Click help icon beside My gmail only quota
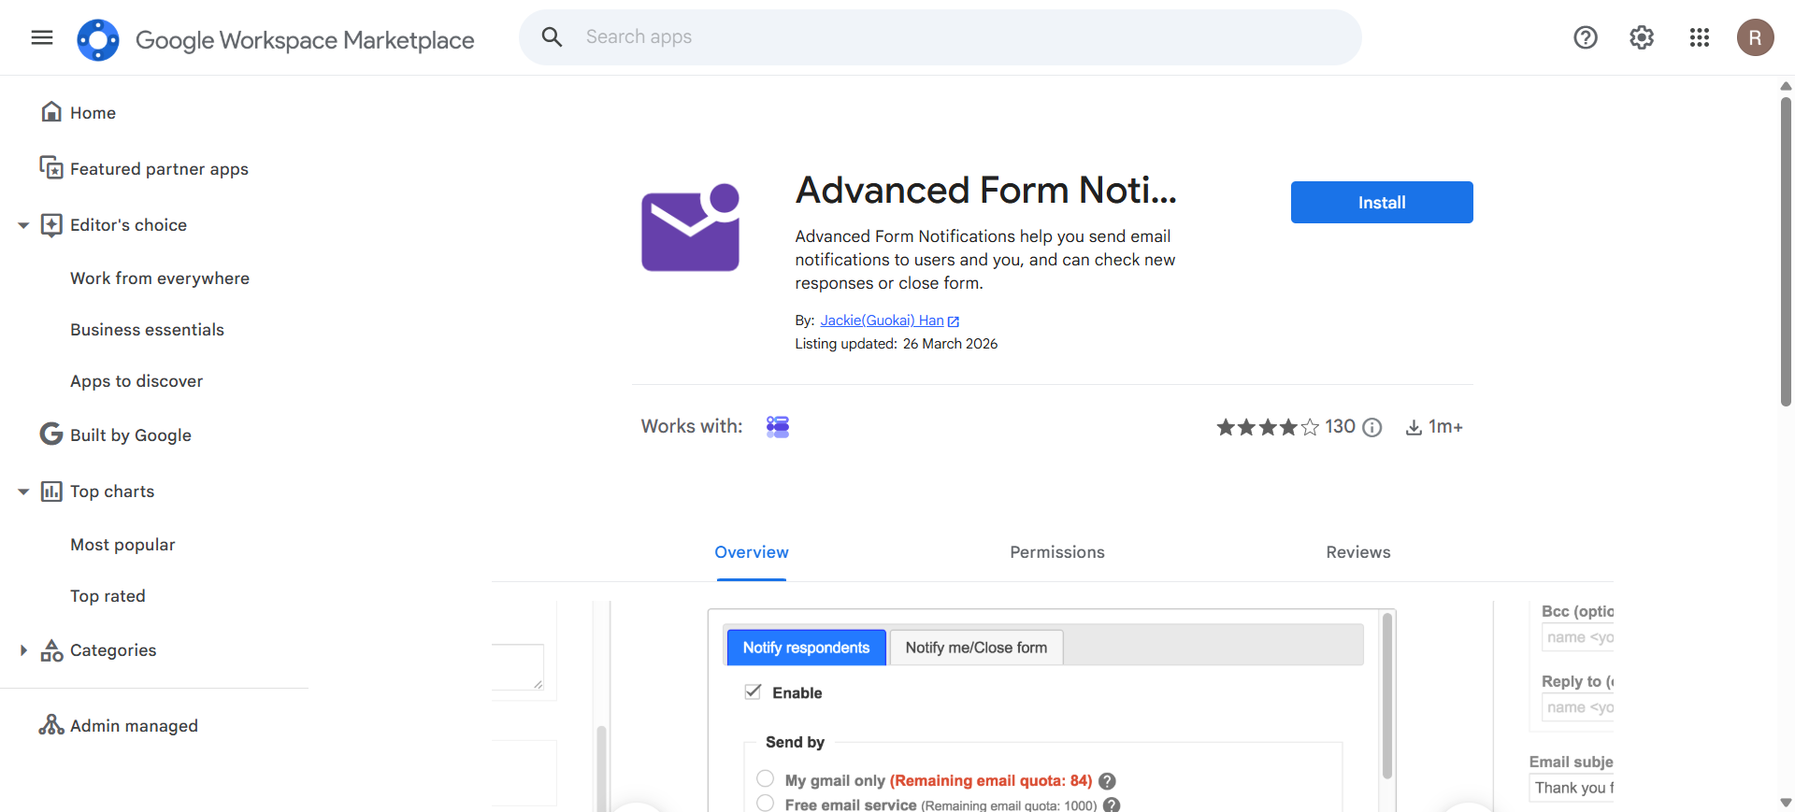Image resolution: width=1795 pixels, height=812 pixels. pos(1107,781)
